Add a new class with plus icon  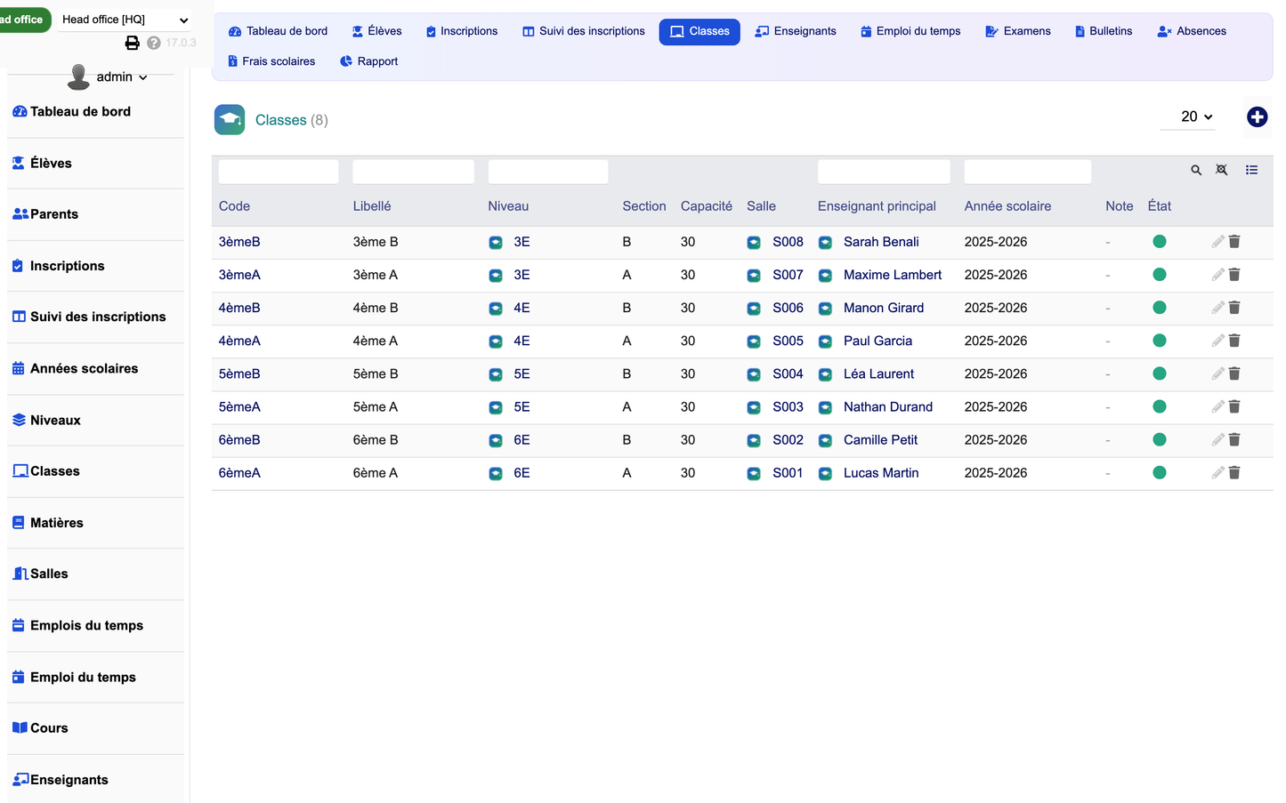click(1257, 116)
